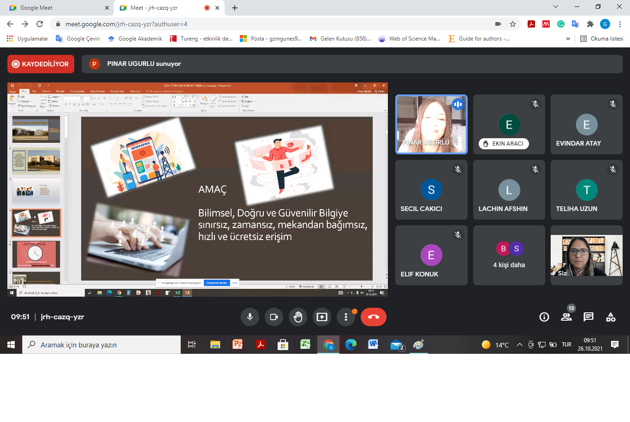
Task: Click the Present now screen share icon
Action: (x=322, y=317)
